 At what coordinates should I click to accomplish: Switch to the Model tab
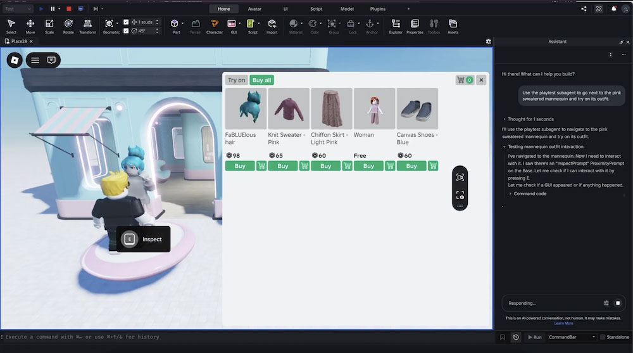point(347,9)
